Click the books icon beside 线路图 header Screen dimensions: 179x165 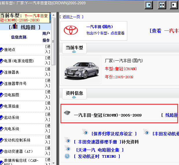click(14, 26)
